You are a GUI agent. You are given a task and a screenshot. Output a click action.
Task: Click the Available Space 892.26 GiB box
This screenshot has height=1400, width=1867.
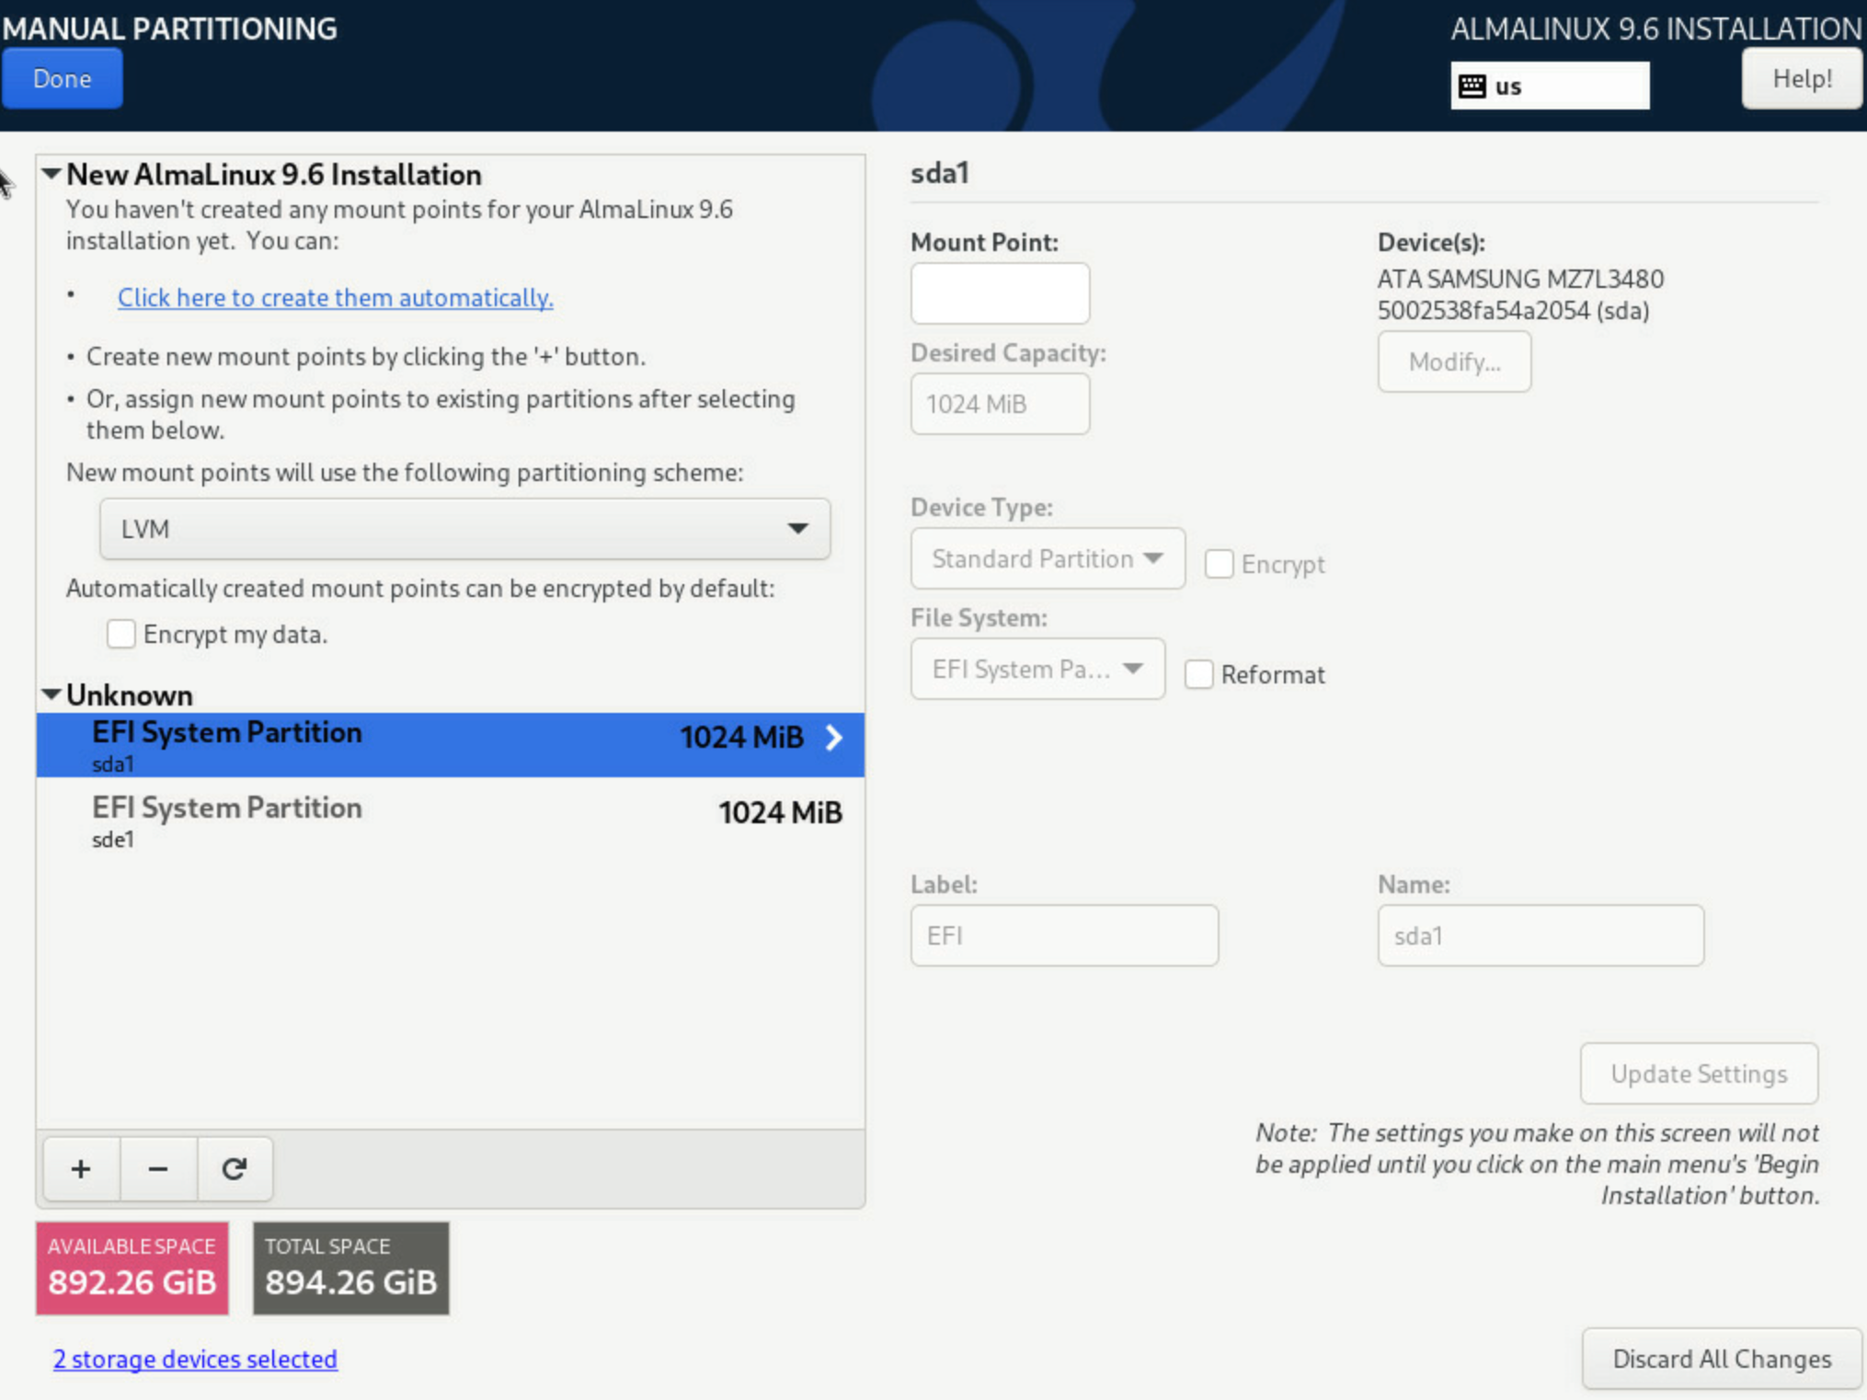pyautogui.click(x=132, y=1268)
